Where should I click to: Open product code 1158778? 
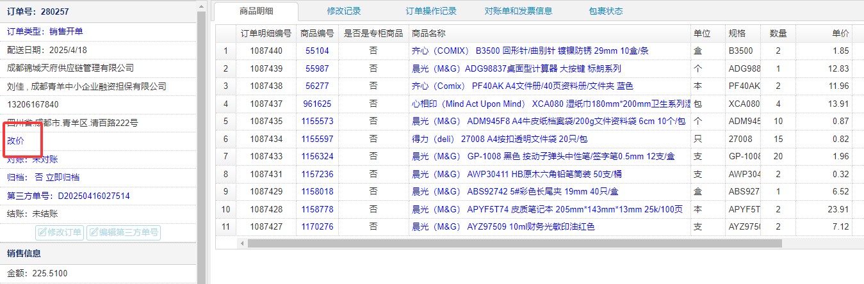pyautogui.click(x=317, y=209)
